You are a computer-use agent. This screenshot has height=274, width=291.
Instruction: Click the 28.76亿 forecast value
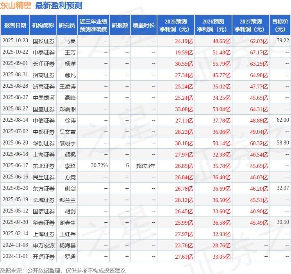(221, 245)
